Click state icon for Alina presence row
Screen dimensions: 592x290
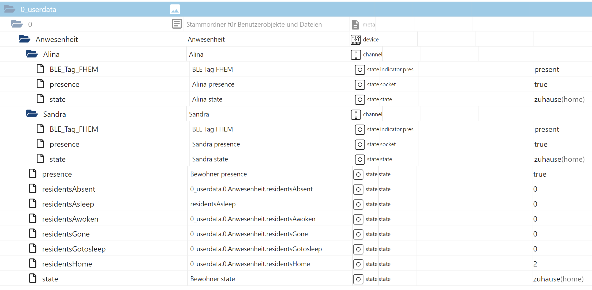pyautogui.click(x=360, y=84)
